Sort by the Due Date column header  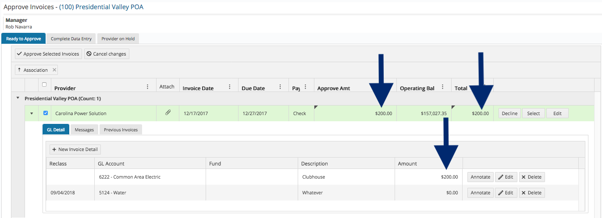[253, 88]
